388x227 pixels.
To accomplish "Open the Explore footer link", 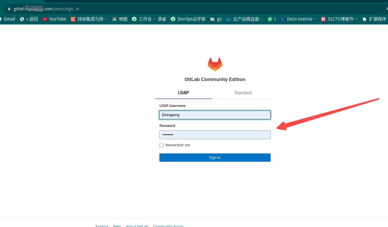I will (x=102, y=226).
